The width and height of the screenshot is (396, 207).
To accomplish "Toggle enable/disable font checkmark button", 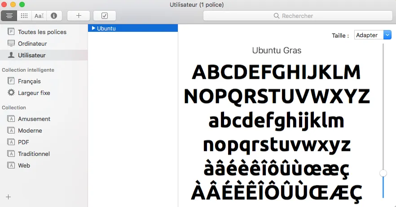I will point(105,16).
